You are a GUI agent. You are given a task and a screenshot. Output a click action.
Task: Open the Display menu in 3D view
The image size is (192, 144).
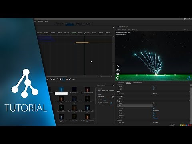(x=124, y=30)
